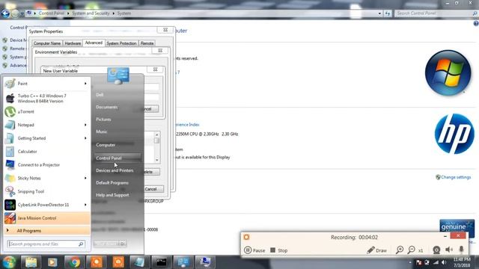Expand Paint recent files arrow
This screenshot has width=479, height=269.
85,84
